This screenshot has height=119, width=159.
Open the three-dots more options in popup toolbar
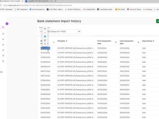(x=45, y=33)
